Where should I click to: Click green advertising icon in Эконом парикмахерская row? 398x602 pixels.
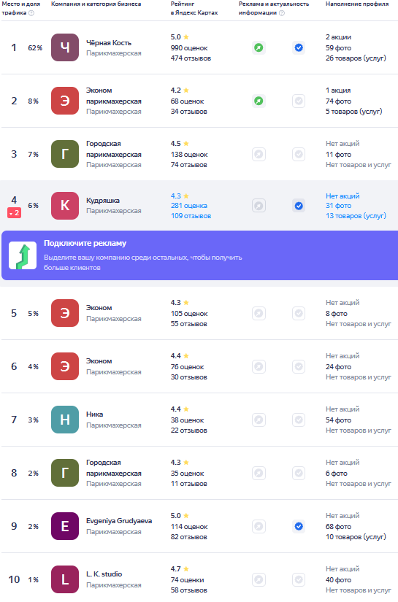pyautogui.click(x=259, y=101)
